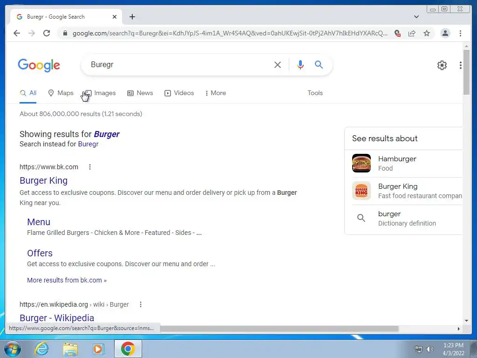This screenshot has width=477, height=358.
Task: Open the Burger King result title
Action: 43,180
